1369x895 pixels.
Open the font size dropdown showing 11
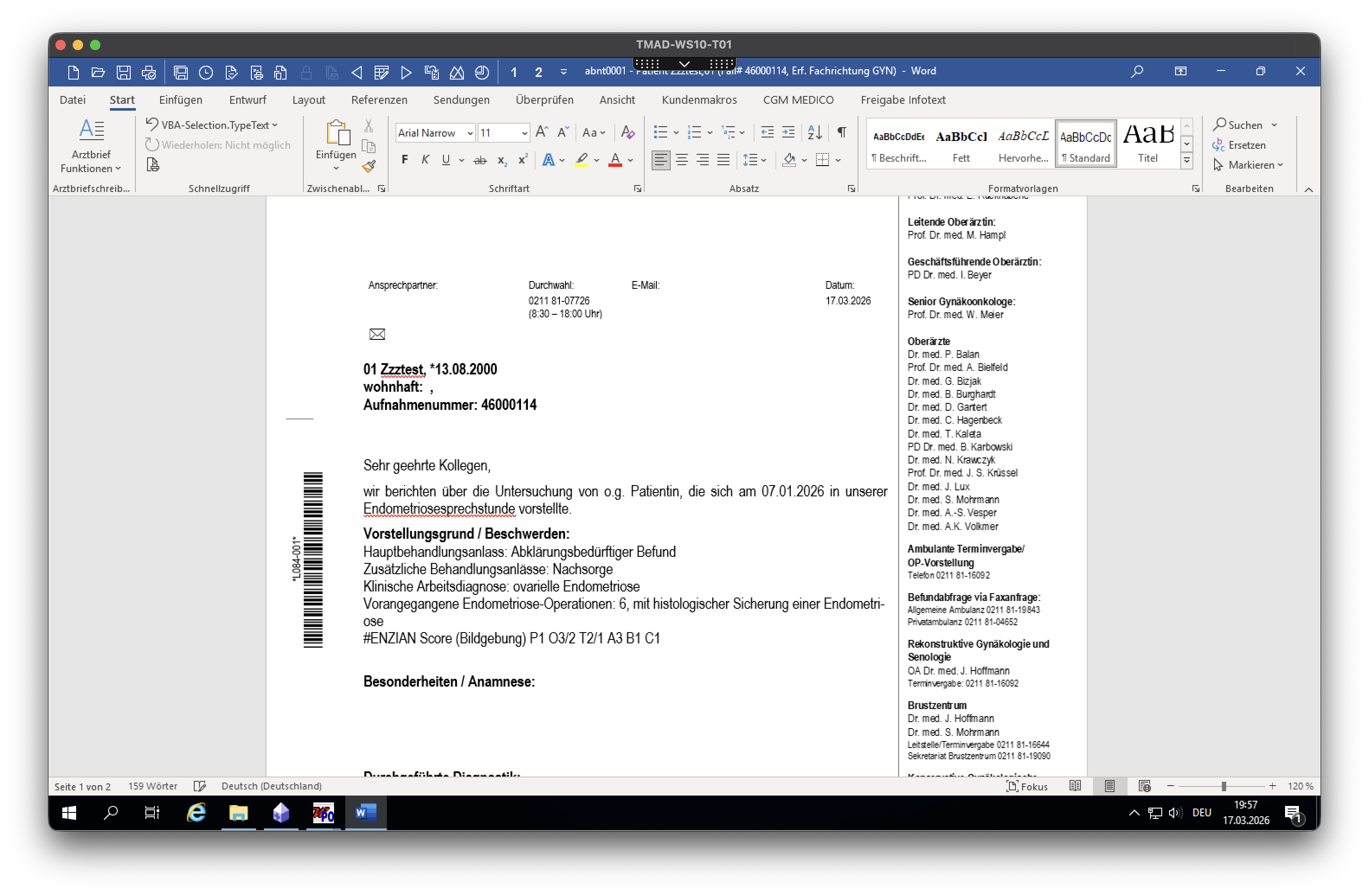click(x=524, y=133)
